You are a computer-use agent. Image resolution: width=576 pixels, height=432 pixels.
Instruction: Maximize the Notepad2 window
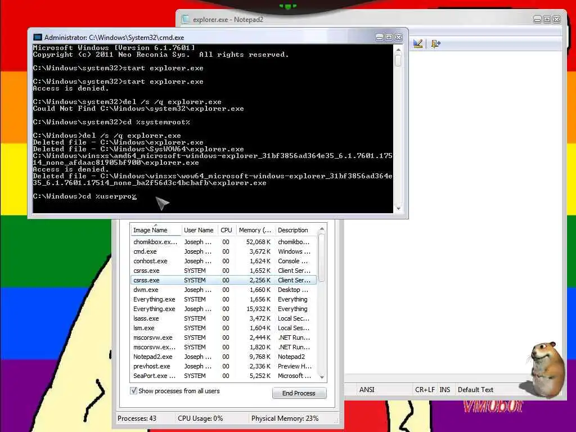[547, 20]
